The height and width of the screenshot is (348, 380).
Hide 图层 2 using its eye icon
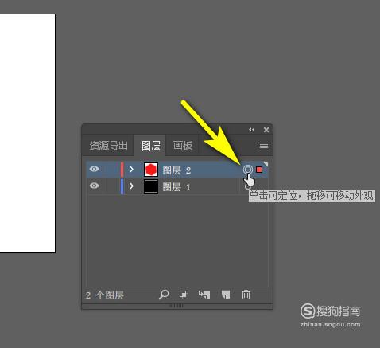click(94, 169)
